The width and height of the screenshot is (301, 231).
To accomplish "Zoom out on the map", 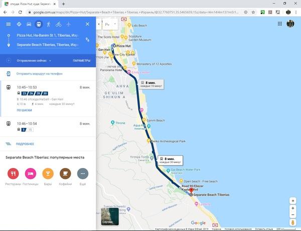I will [x=293, y=214].
